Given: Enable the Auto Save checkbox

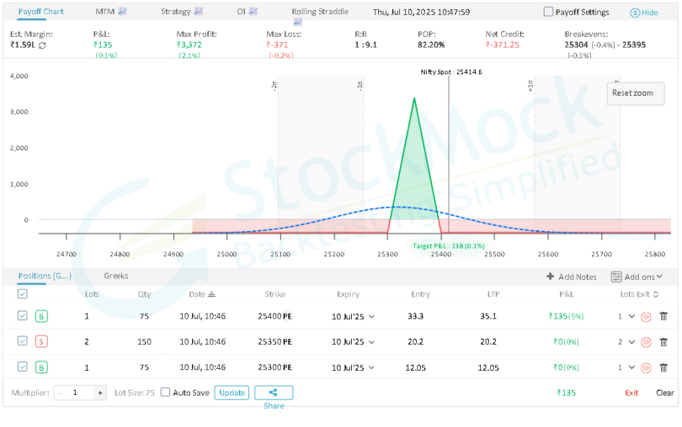Looking at the screenshot, I should 165,393.
